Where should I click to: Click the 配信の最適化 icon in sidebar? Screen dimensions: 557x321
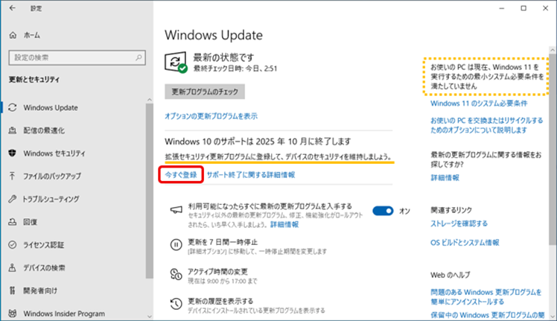tap(13, 130)
